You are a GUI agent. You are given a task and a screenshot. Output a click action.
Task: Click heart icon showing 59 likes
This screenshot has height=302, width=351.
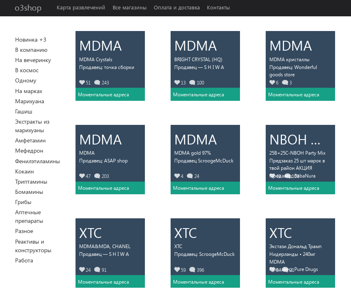tap(177, 270)
